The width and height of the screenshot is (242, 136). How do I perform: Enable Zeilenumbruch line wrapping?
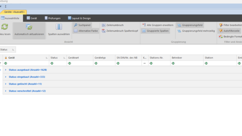tap(113, 25)
